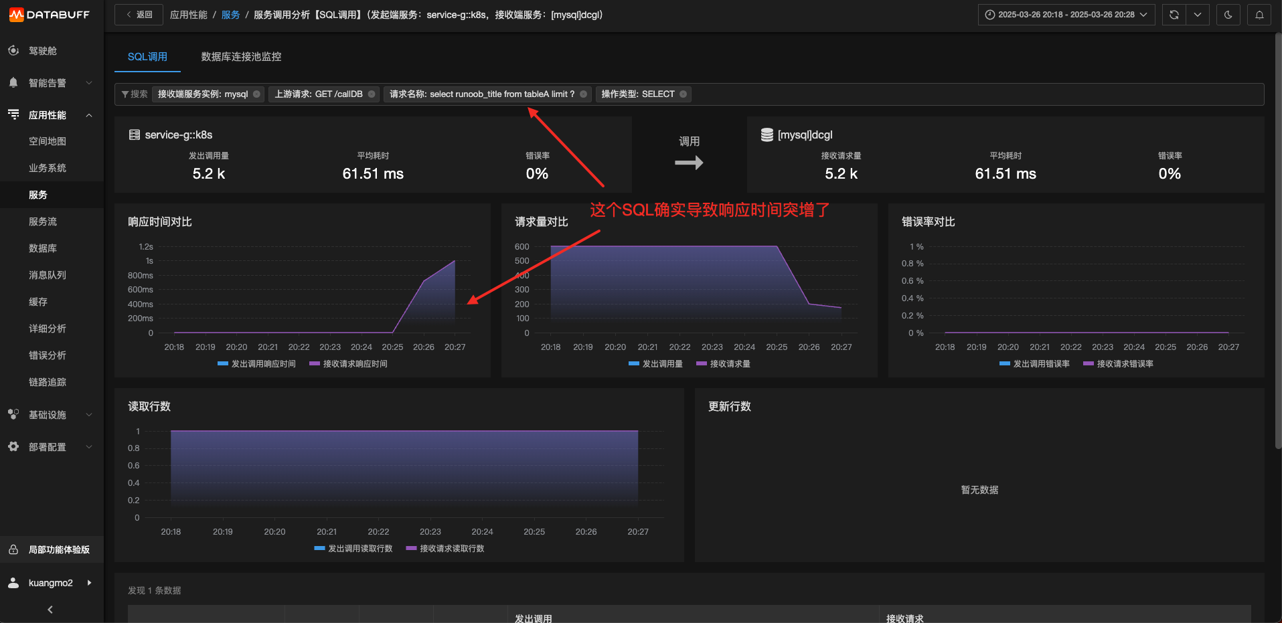The image size is (1282, 623).
Task: Click the filter search input field
Action: click(977, 94)
